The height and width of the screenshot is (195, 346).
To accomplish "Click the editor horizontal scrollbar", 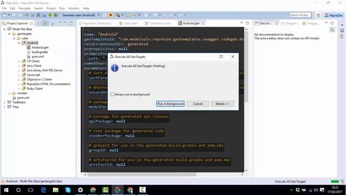I will [x=142, y=174].
